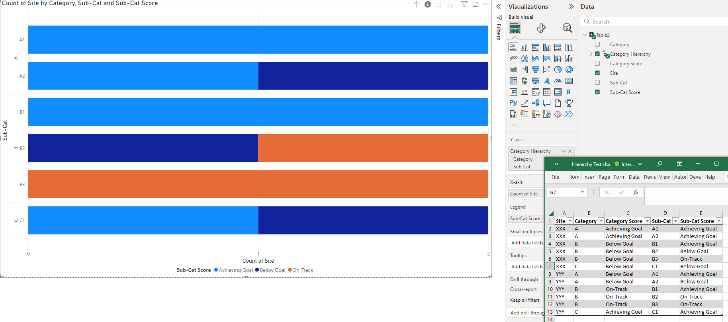The height and width of the screenshot is (322, 728).
Task: Select the stacked bar chart visual type
Action: pos(513,47)
